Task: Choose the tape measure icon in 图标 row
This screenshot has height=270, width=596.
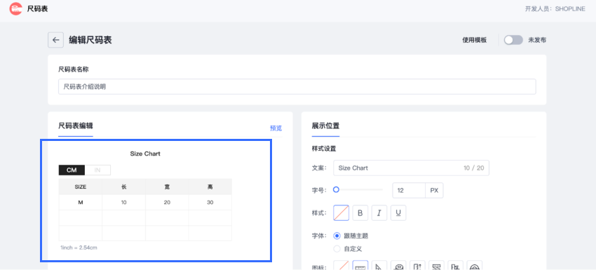Action: pyautogui.click(x=398, y=265)
